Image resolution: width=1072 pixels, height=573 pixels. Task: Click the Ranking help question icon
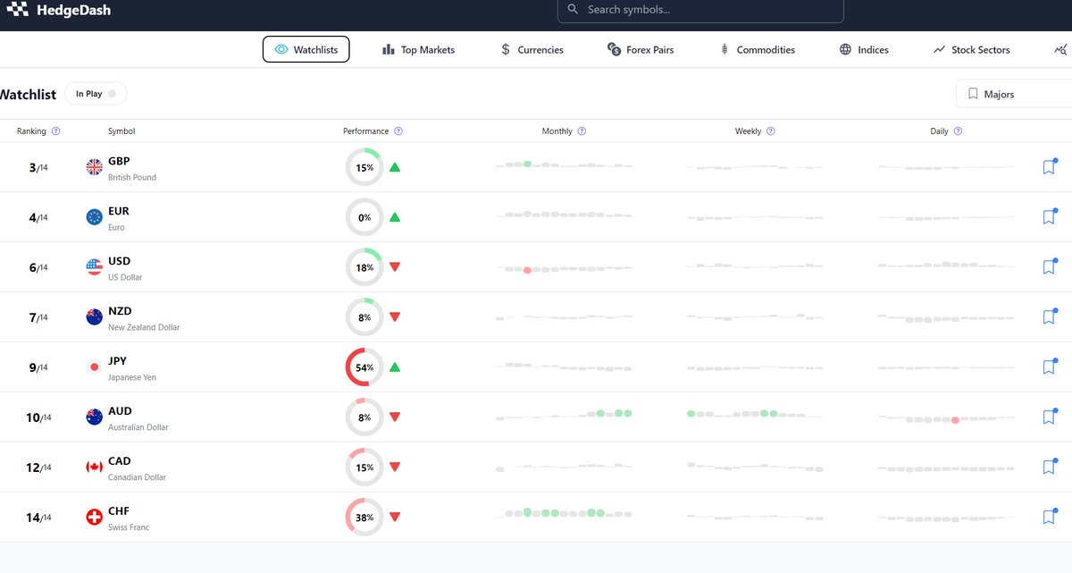56,131
